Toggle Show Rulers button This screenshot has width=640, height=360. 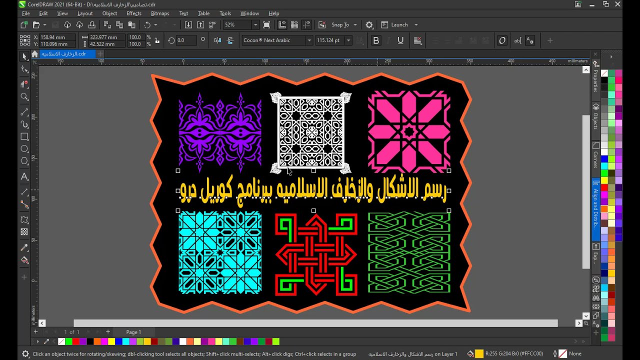tap(282, 24)
